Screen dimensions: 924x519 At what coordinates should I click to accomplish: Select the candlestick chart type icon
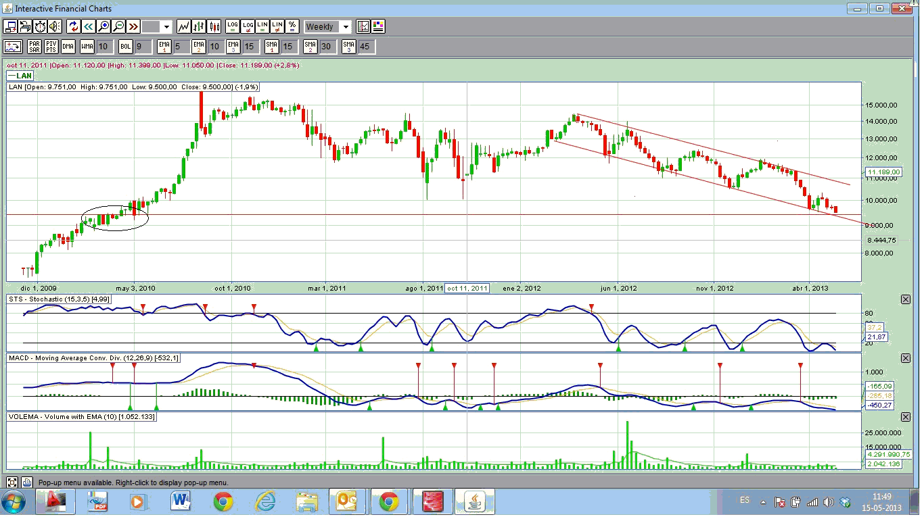[x=215, y=27]
